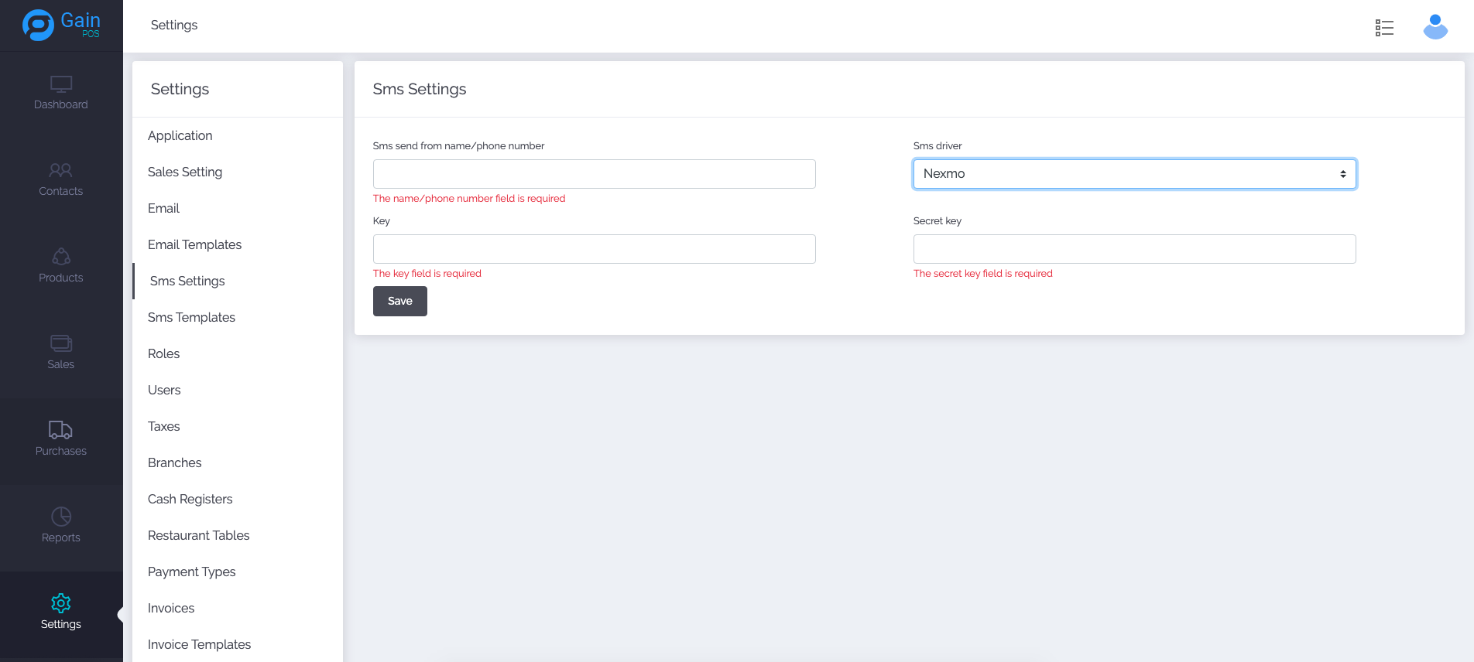Click the Gain POS logo
This screenshot has height=662, width=1474.
[x=61, y=25]
